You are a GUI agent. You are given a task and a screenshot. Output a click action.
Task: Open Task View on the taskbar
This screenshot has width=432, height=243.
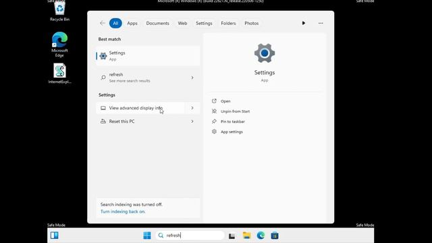point(232,236)
